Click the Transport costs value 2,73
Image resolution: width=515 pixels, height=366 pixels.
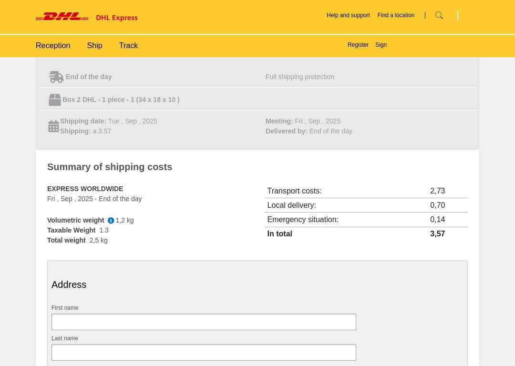[x=437, y=191]
